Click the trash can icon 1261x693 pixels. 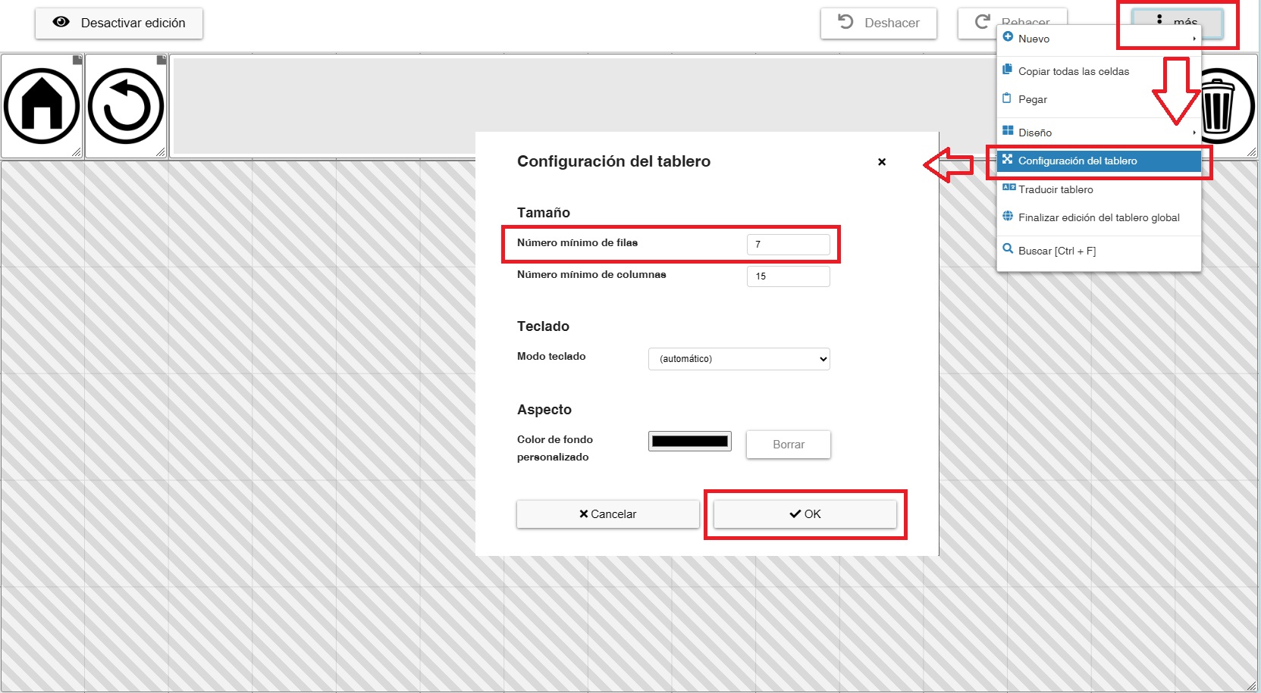pos(1221,106)
